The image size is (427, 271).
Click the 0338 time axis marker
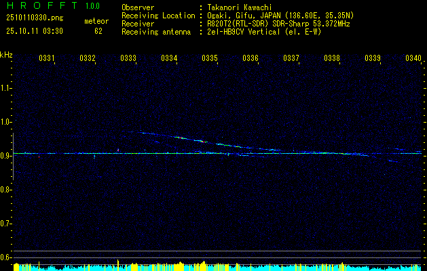332,58
